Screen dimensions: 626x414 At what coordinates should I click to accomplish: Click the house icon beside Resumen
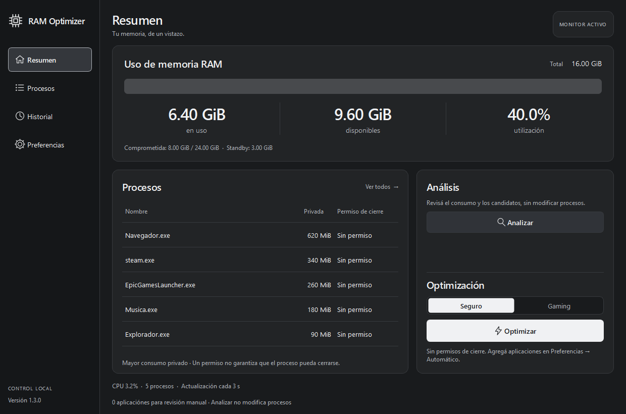20,60
